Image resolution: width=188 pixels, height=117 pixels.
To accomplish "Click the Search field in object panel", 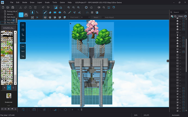I will tap(179, 12).
